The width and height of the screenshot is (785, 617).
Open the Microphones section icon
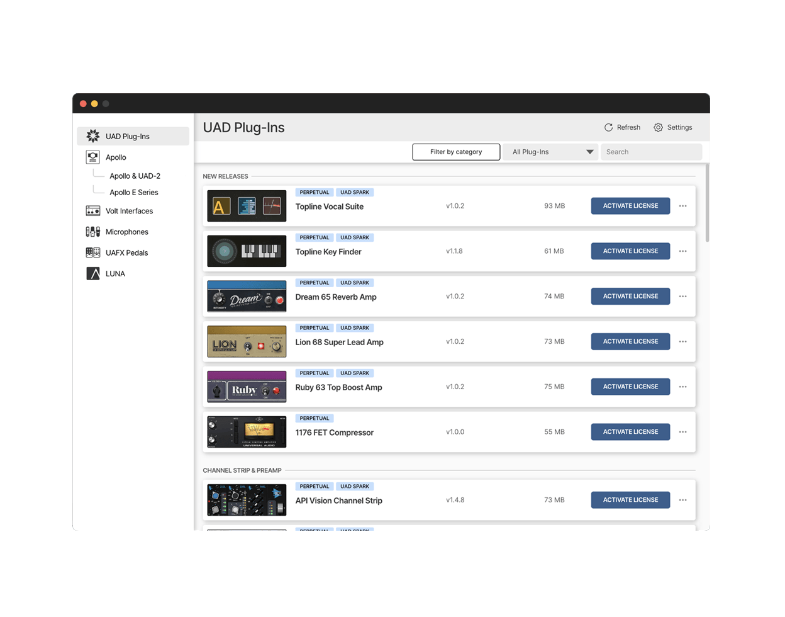pos(93,232)
